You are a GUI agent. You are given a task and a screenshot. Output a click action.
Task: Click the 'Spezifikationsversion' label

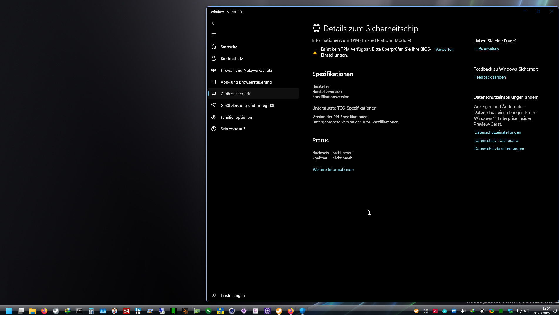point(331,97)
